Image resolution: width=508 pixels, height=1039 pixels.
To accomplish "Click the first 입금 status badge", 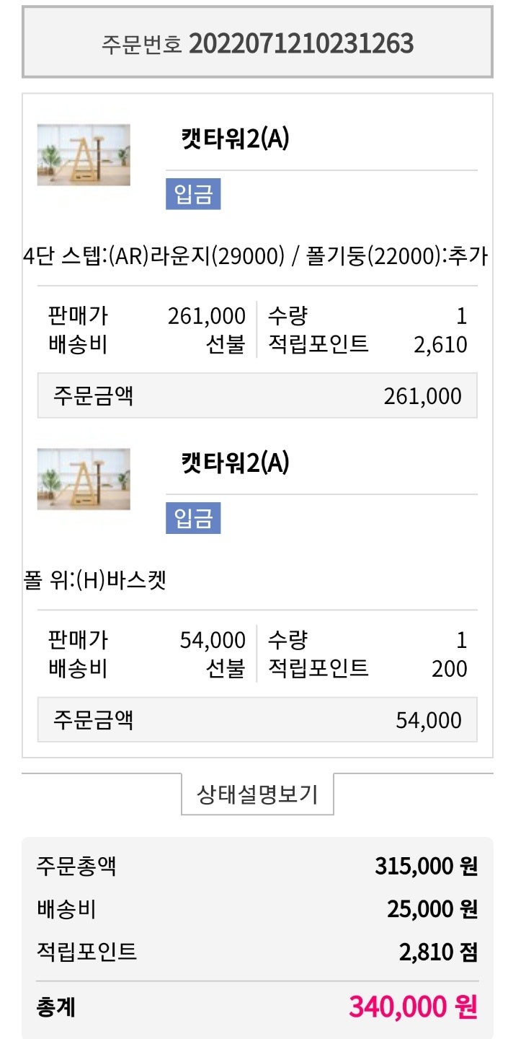I will pos(193,194).
